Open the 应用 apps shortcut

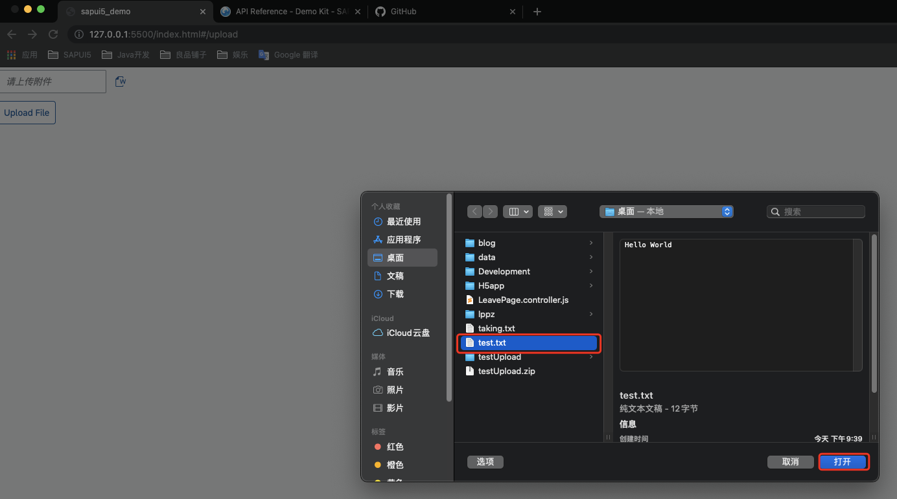coord(22,55)
